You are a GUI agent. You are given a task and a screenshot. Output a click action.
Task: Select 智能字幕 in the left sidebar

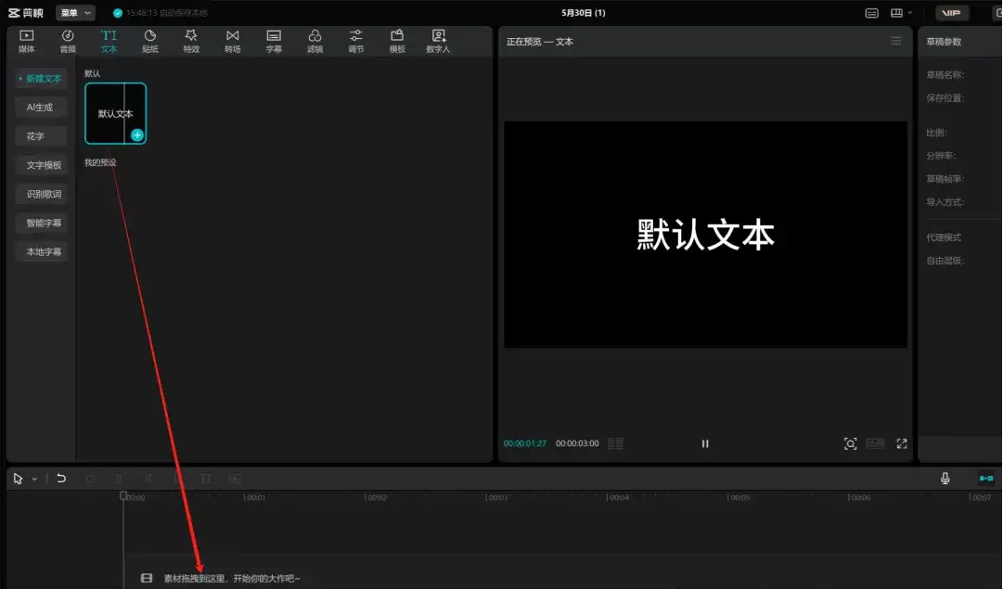pos(41,223)
